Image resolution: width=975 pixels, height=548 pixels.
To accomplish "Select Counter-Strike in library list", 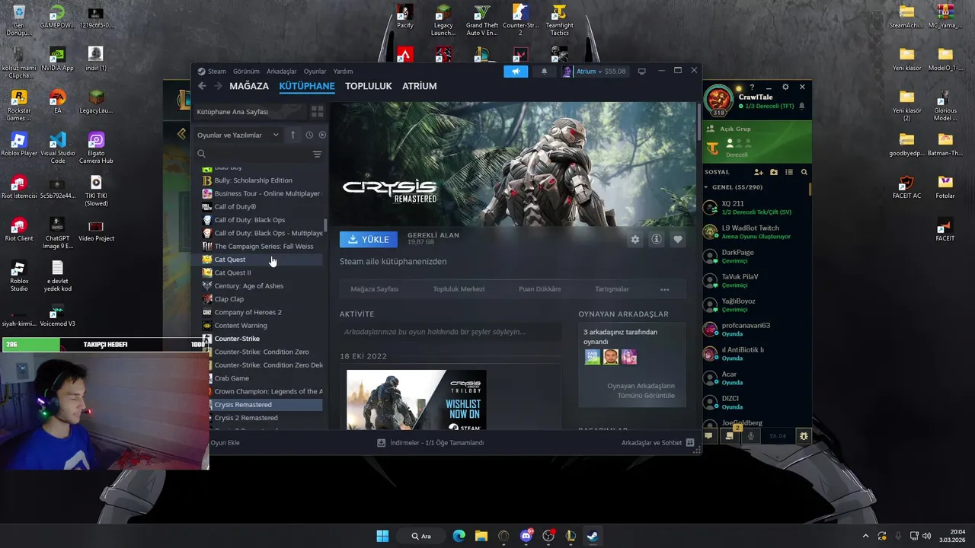I will coord(261,339).
